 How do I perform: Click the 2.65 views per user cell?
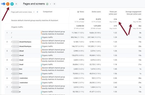coord(115,83)
